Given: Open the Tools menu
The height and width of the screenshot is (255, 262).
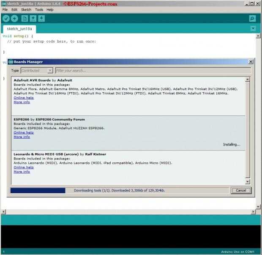Looking at the screenshot, I should (x=39, y=10).
